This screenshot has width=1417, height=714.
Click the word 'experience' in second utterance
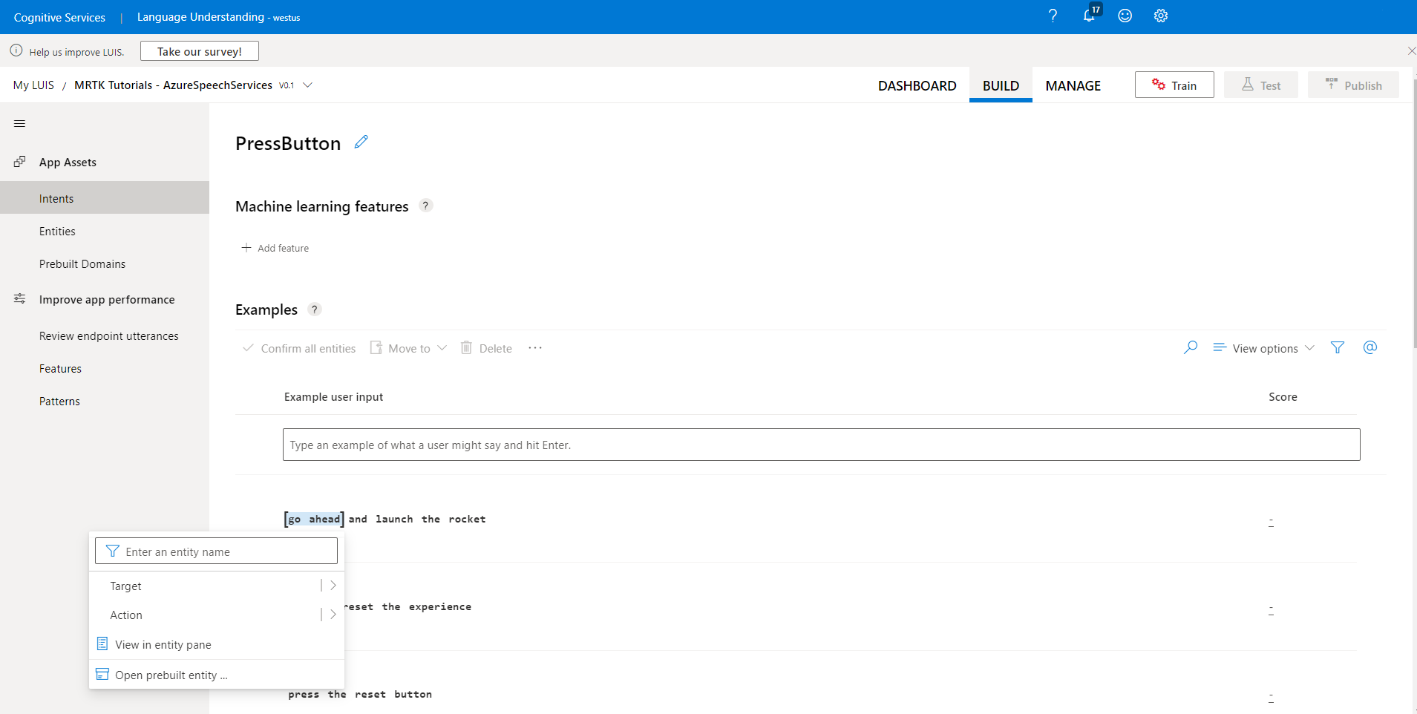pyautogui.click(x=440, y=606)
